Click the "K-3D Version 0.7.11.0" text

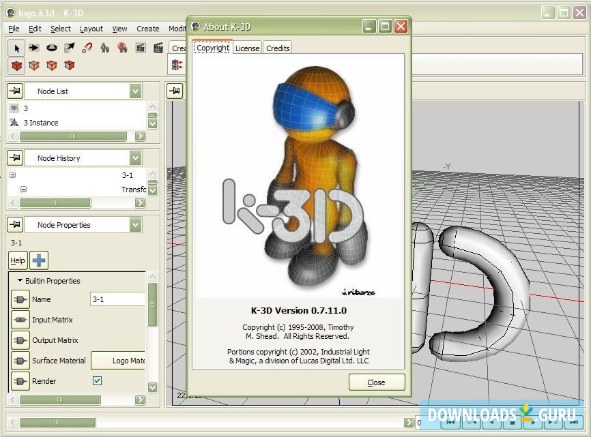(x=299, y=310)
